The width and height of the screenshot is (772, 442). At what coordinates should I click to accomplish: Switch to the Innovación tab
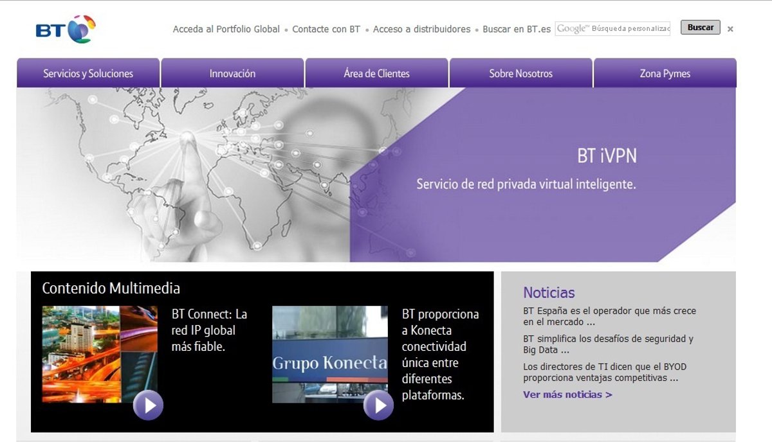[x=232, y=73]
